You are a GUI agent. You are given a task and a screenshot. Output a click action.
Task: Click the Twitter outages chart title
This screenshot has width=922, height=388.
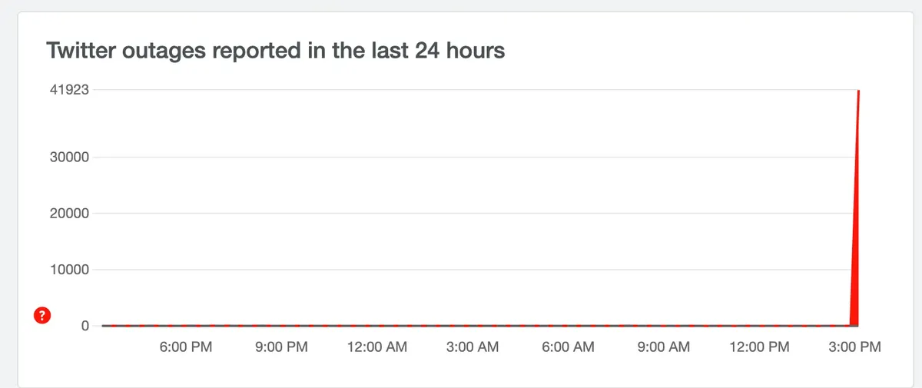pyautogui.click(x=276, y=51)
